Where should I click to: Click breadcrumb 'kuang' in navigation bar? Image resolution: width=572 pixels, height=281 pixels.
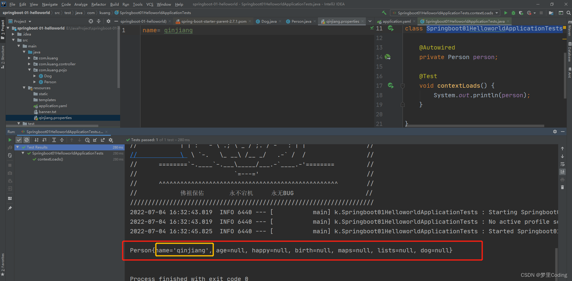[x=105, y=13]
